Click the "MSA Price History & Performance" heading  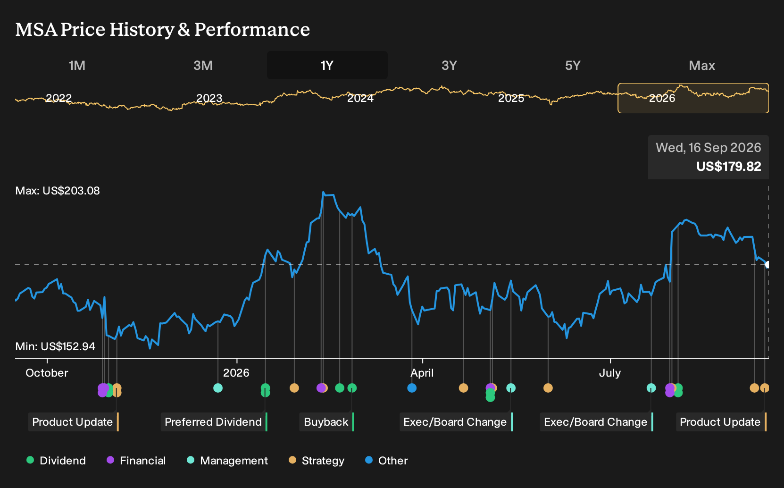(x=163, y=29)
